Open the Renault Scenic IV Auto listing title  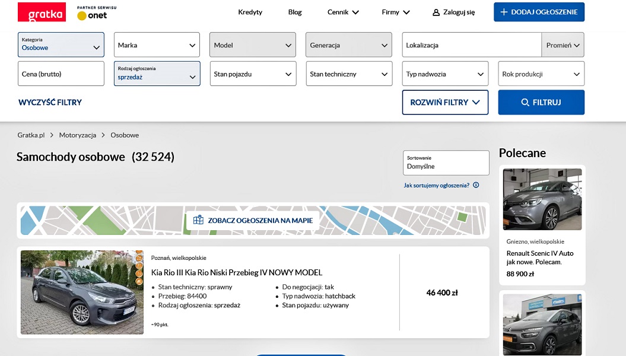point(540,258)
